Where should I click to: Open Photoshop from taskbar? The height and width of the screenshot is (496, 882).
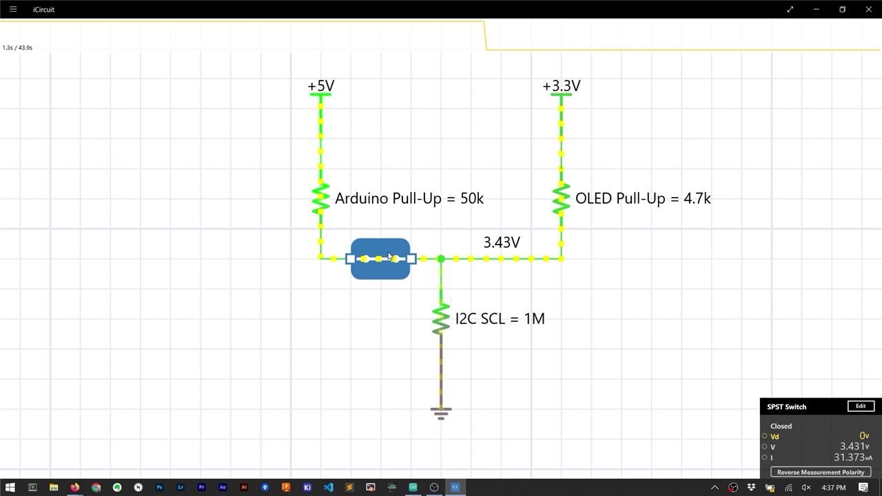tap(159, 487)
